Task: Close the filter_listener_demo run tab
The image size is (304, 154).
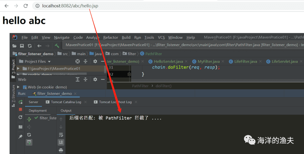Action: pyautogui.click(x=75, y=94)
